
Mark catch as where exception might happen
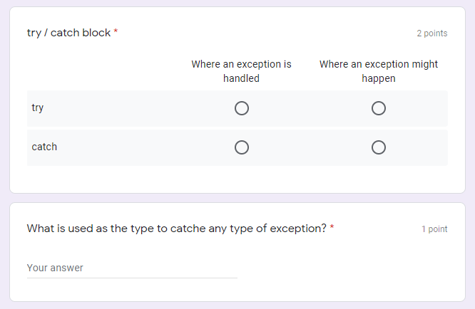[x=379, y=147]
